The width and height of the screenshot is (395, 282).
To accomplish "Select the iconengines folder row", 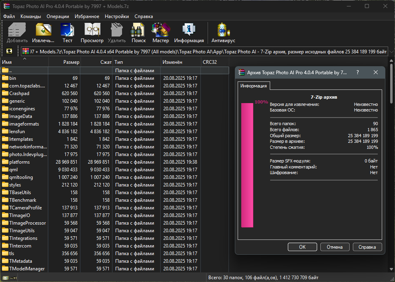I will tap(114, 109).
